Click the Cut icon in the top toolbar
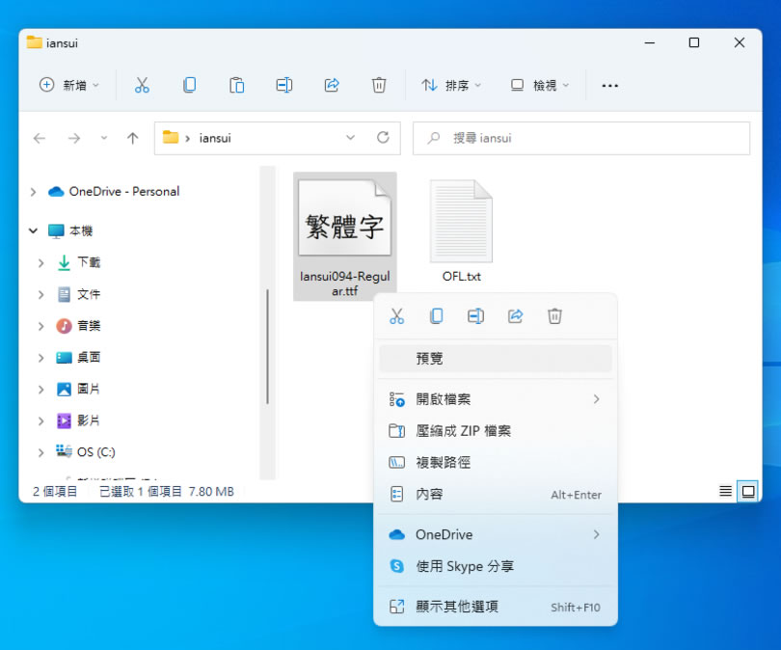The image size is (781, 650). tap(142, 85)
